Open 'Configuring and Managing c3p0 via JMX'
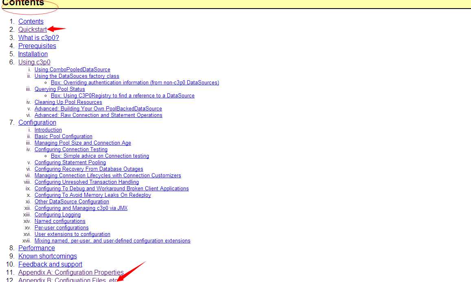 [81, 208]
